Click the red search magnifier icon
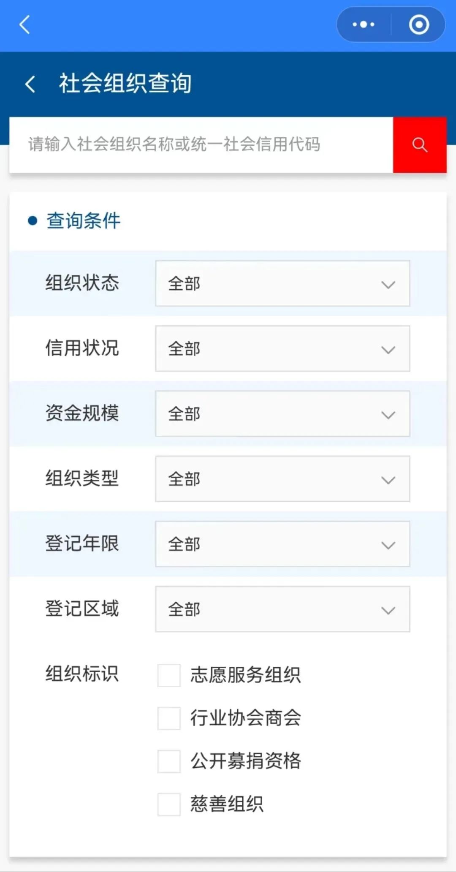Image resolution: width=456 pixels, height=872 pixels. (x=419, y=144)
